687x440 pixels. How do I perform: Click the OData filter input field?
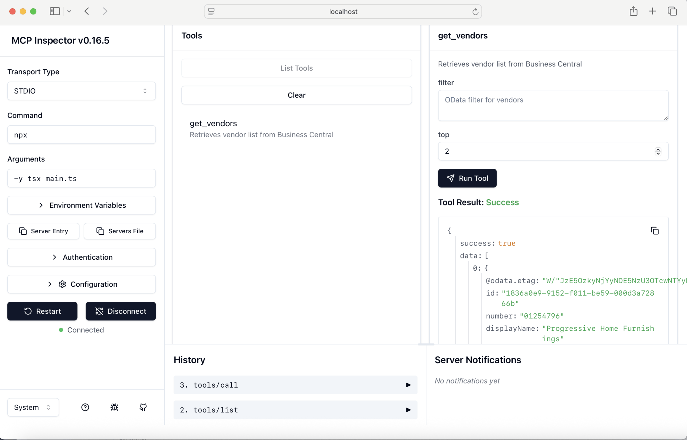[x=553, y=105]
